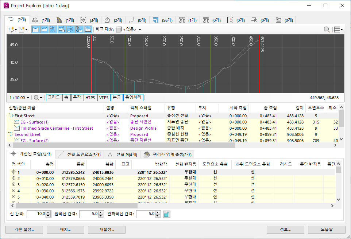Decrease 완화곡선 간격 with the spinner down arrow

(x=158, y=216)
